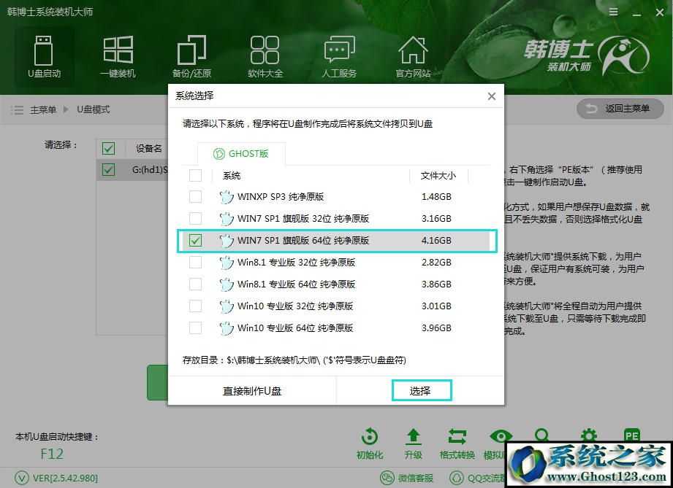Screen dimensions: 673x488
Task: Click the version shield icon next to VER
Action: pyautogui.click(x=21, y=478)
